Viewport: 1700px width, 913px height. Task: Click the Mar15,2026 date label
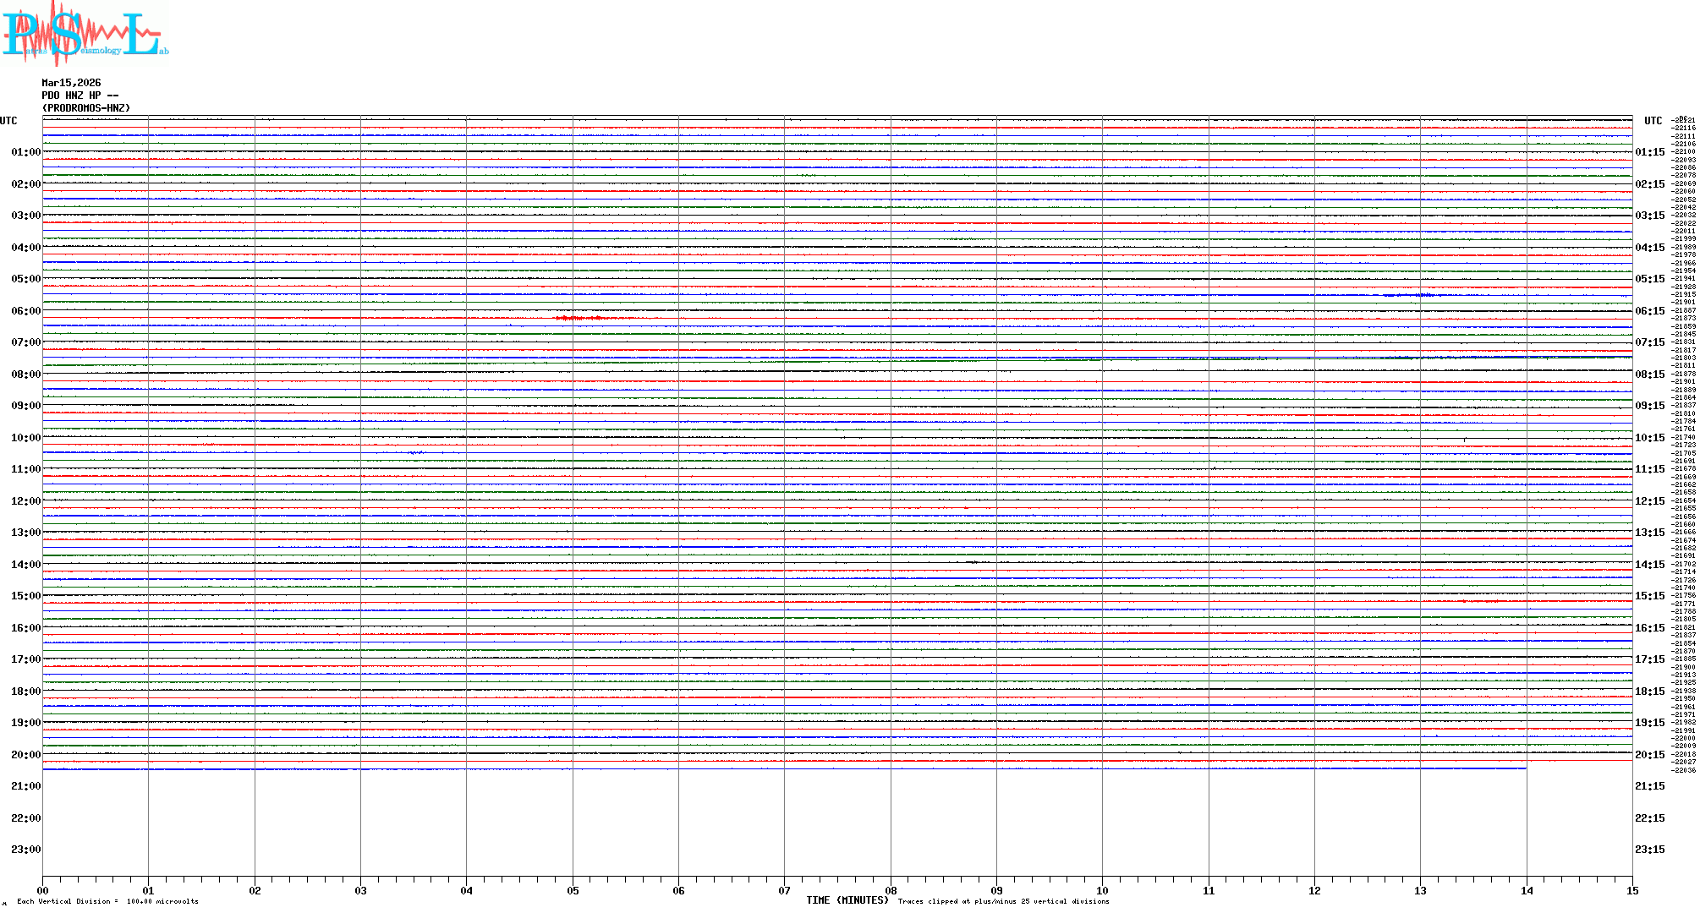click(71, 83)
